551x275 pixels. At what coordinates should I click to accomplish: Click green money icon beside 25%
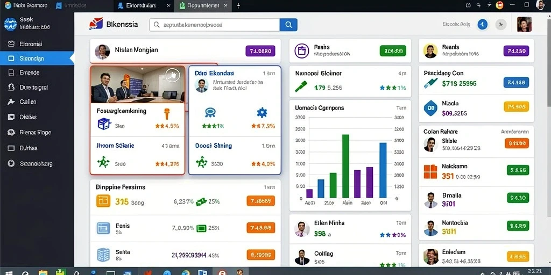[201, 201]
